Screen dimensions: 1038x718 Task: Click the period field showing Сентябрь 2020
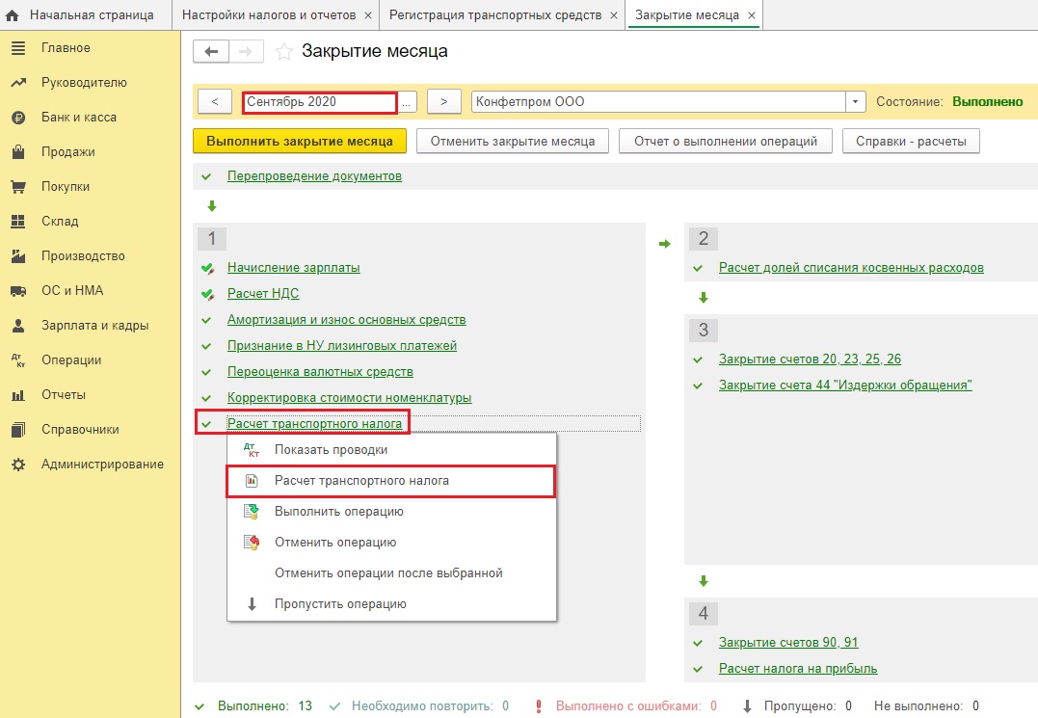318,102
